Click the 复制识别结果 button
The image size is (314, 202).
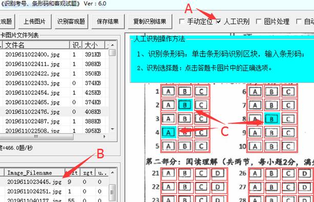coord(150,21)
